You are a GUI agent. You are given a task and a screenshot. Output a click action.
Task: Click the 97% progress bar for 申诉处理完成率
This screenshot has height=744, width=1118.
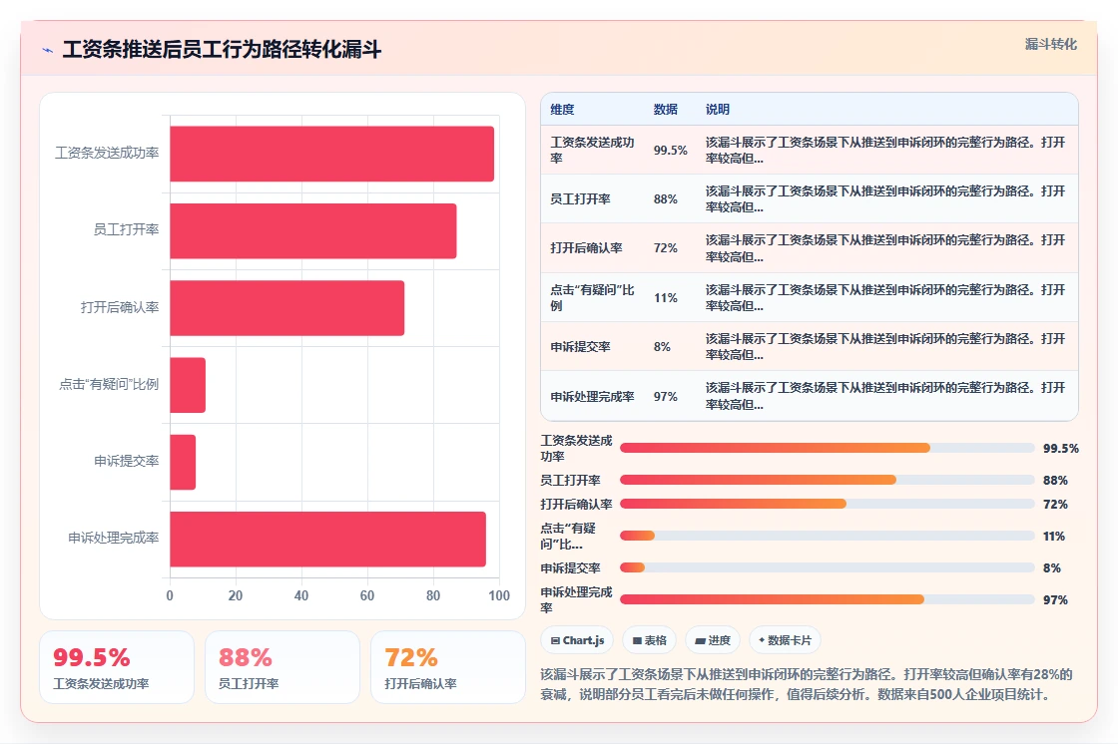tap(828, 599)
